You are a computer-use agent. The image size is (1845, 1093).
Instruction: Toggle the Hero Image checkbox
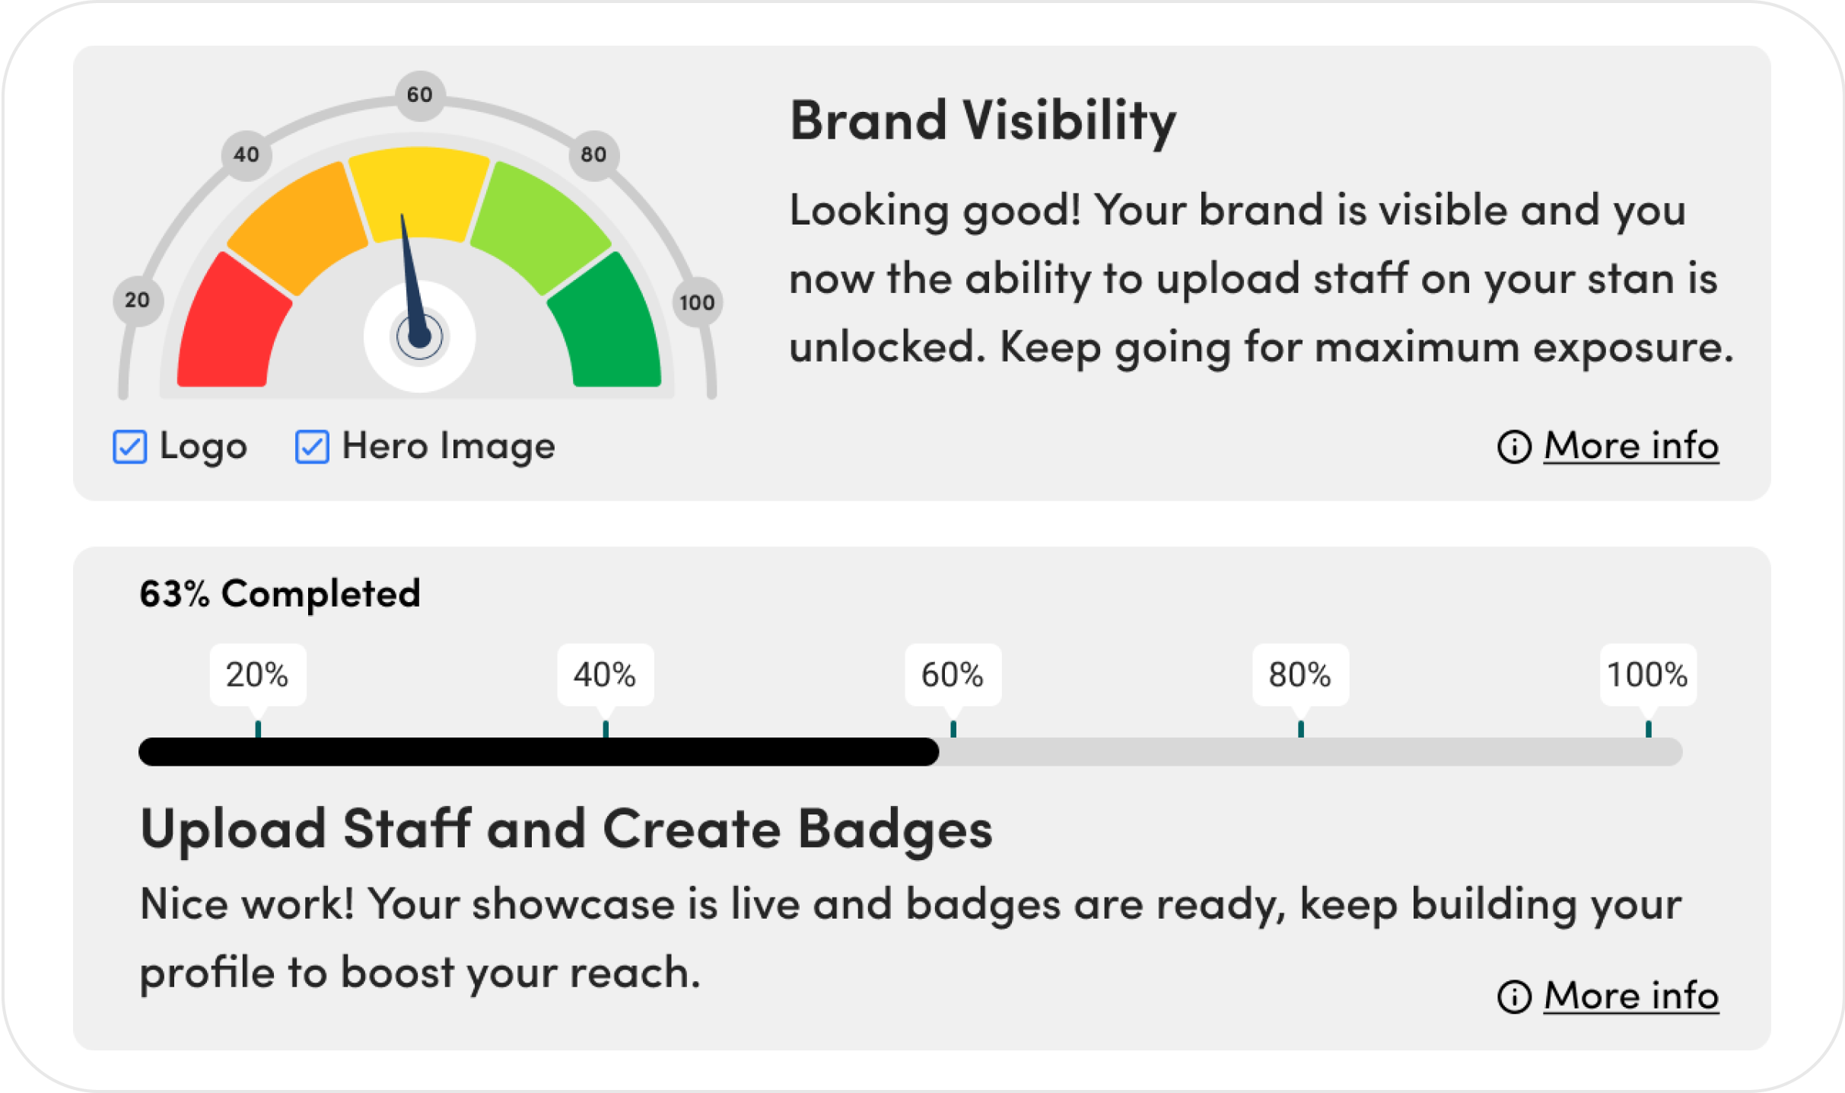[312, 447]
